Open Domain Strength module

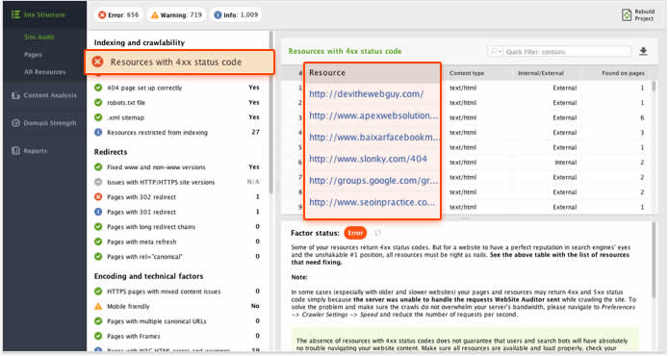[x=44, y=123]
